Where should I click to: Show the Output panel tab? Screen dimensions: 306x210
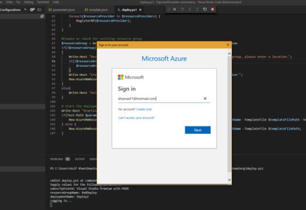click(80, 159)
